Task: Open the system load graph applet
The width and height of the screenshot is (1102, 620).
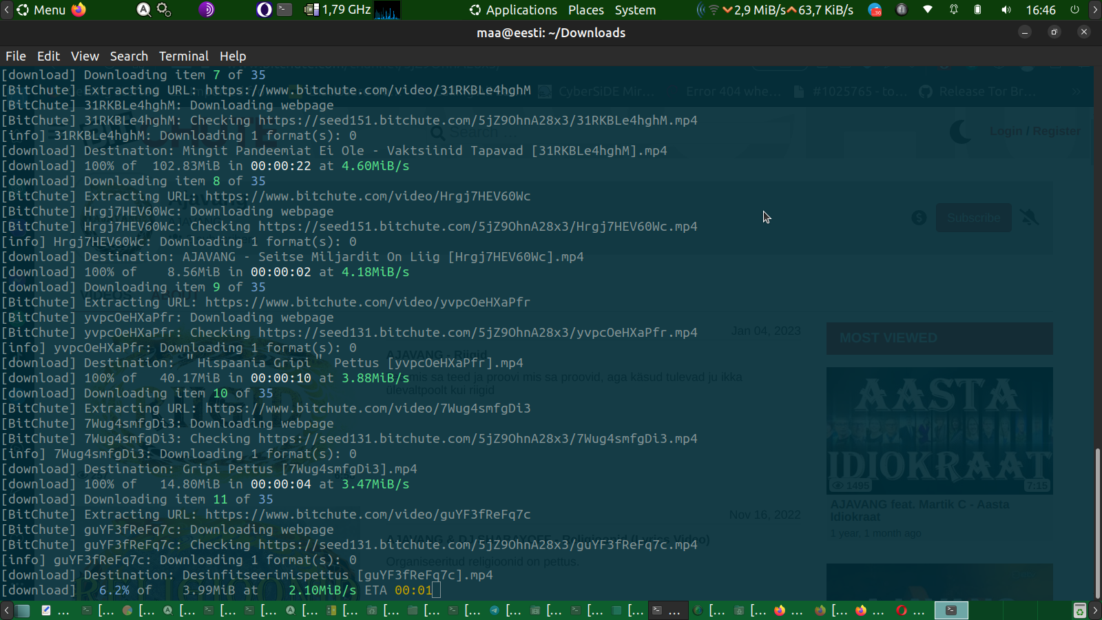Action: pos(387,10)
